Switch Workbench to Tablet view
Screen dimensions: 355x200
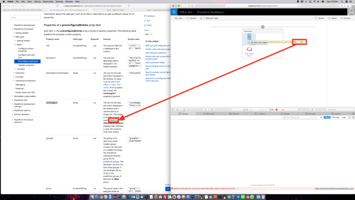pos(332,18)
